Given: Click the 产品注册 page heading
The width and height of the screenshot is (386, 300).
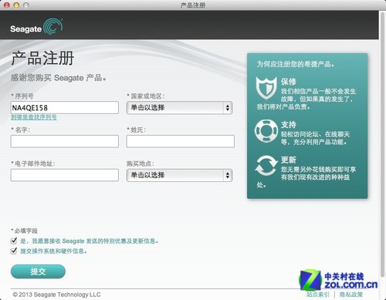Looking at the screenshot, I should [42, 58].
